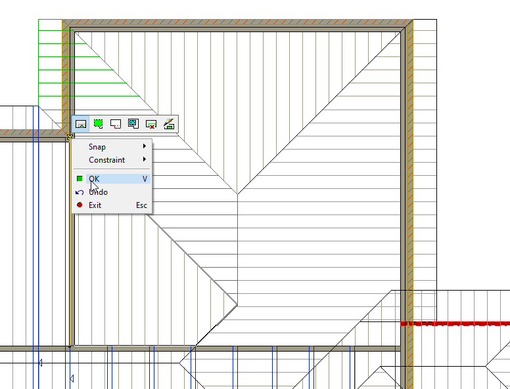Click the upper roof ridge junction point
The image size is (510, 389).
237,194
